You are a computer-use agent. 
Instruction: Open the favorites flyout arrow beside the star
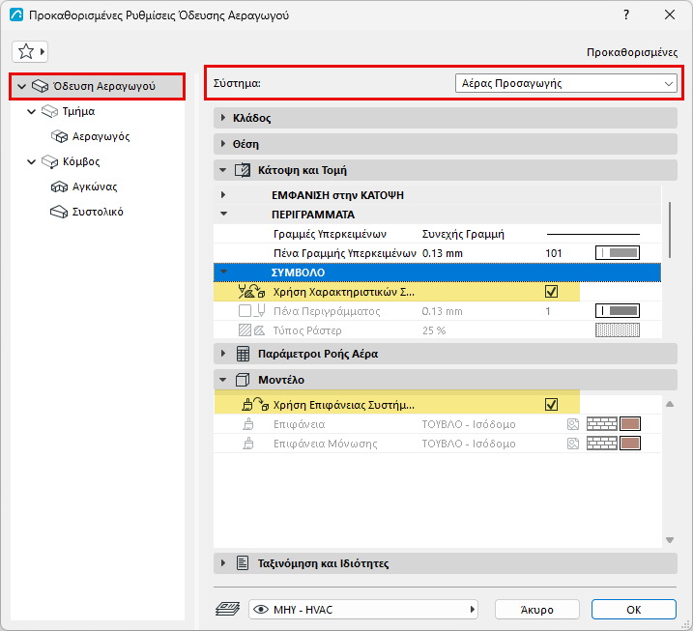43,52
